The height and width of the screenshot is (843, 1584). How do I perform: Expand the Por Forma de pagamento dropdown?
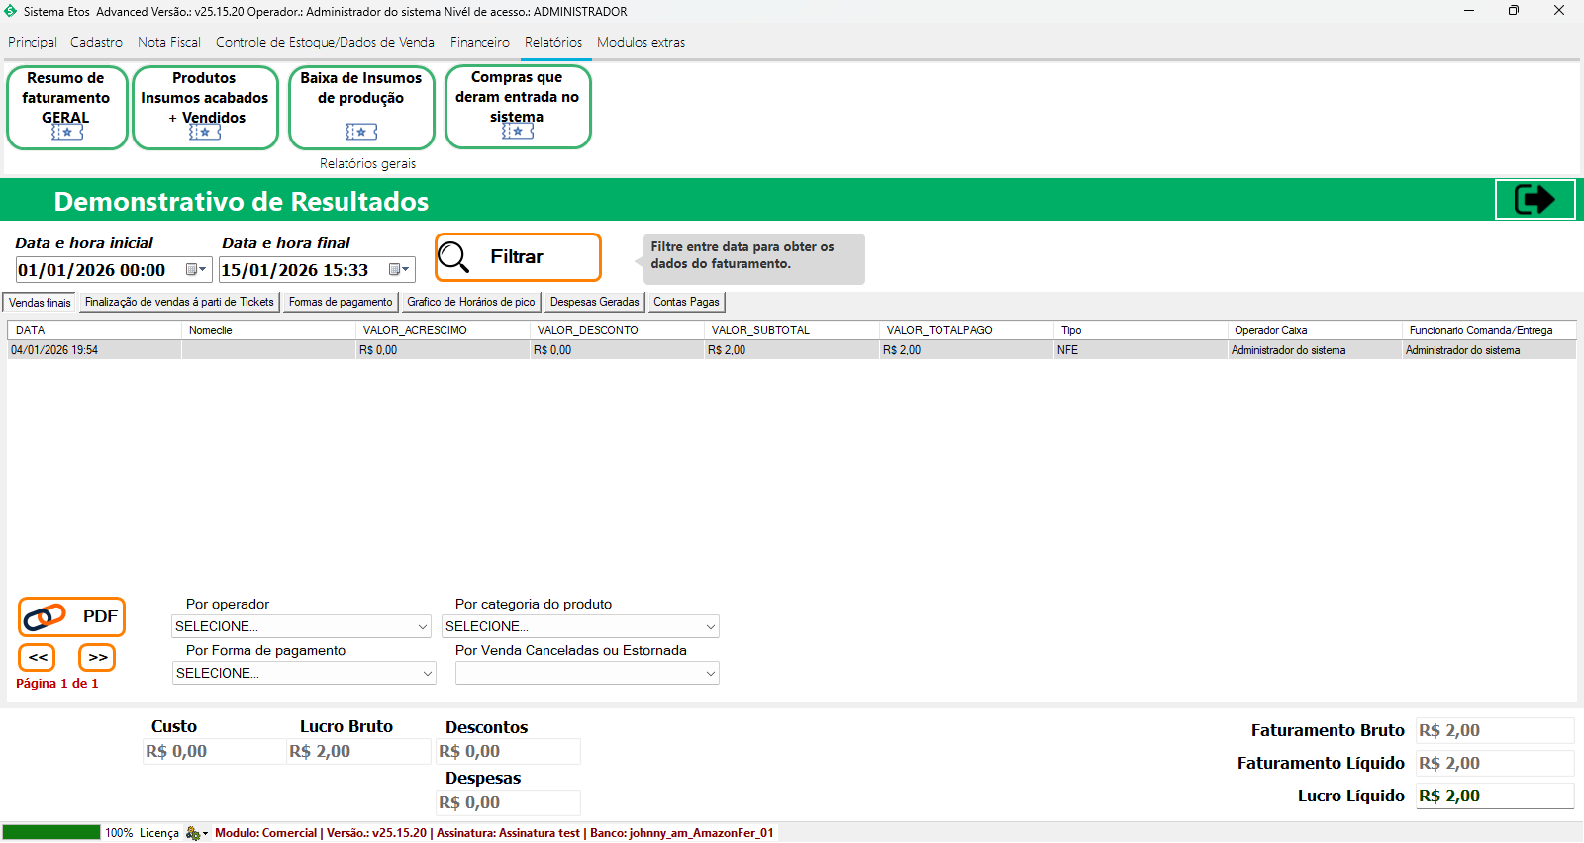tap(427, 674)
